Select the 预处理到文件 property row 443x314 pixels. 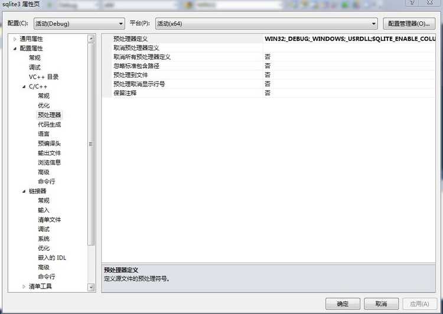(268, 75)
